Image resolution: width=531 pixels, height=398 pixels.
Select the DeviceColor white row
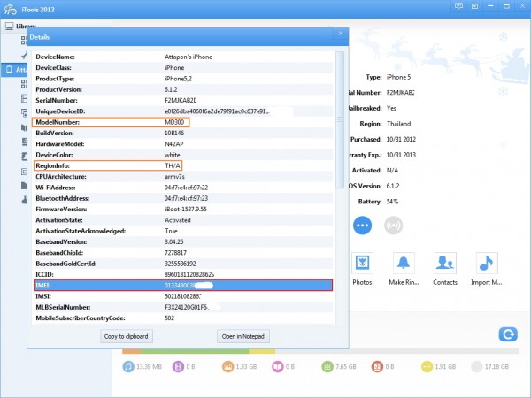tap(183, 155)
